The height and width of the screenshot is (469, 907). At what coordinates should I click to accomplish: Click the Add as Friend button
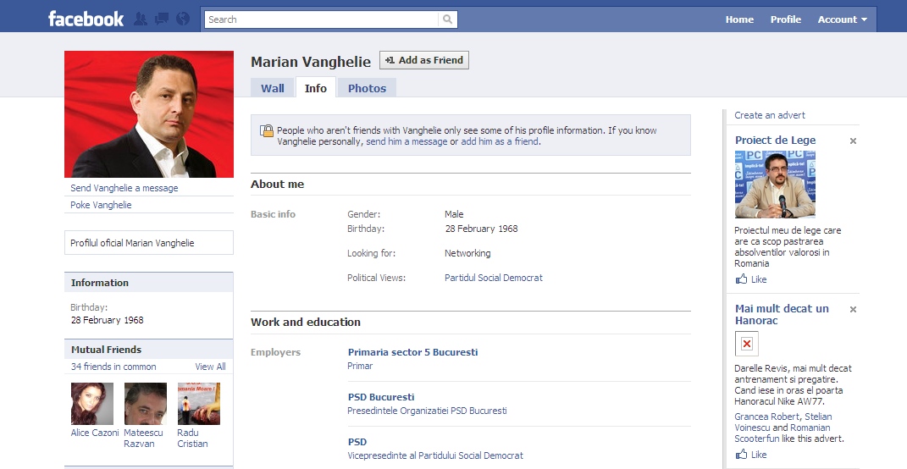point(424,60)
